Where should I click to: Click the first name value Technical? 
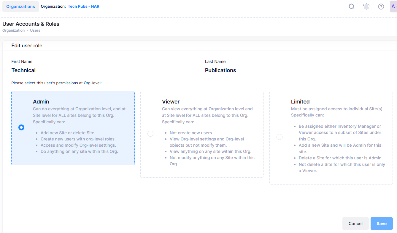click(23, 70)
